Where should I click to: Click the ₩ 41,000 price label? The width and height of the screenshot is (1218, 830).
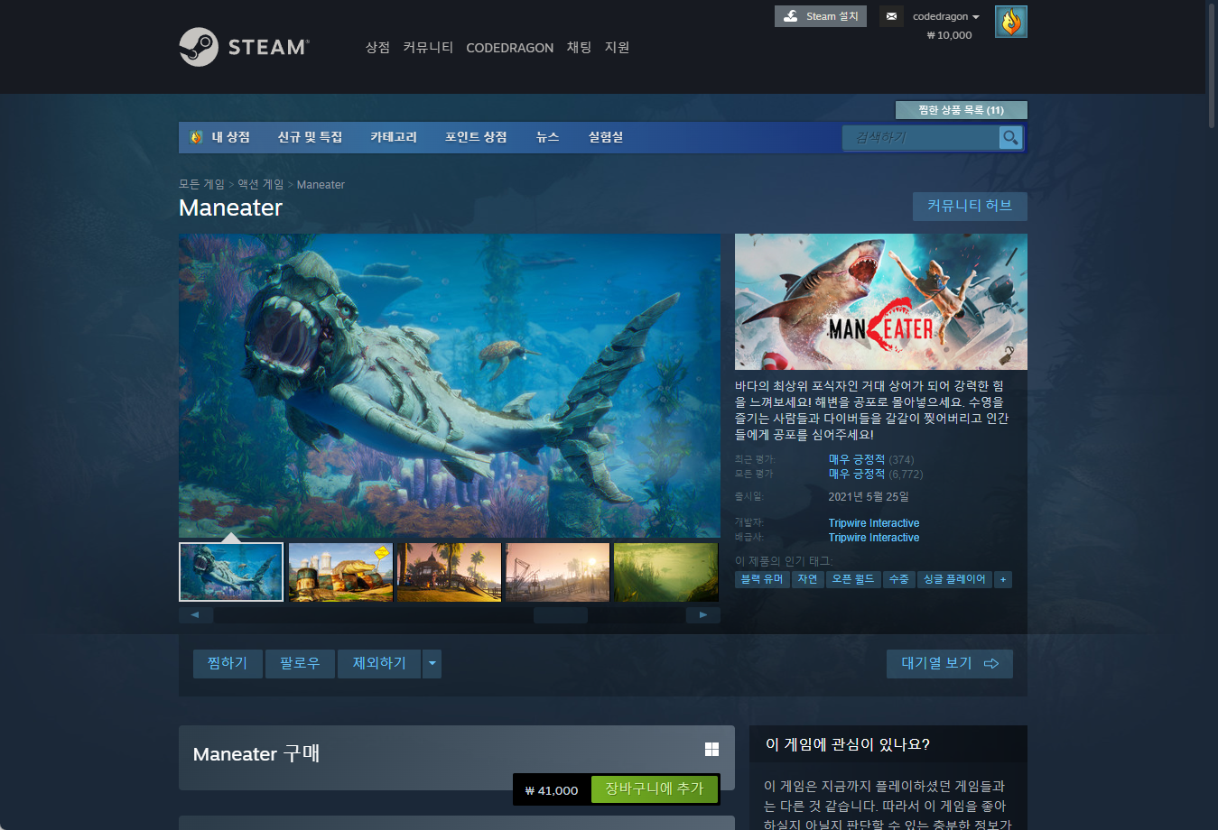[552, 790]
